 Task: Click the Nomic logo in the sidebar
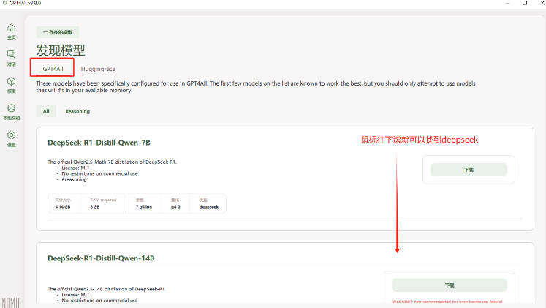pos(11,302)
